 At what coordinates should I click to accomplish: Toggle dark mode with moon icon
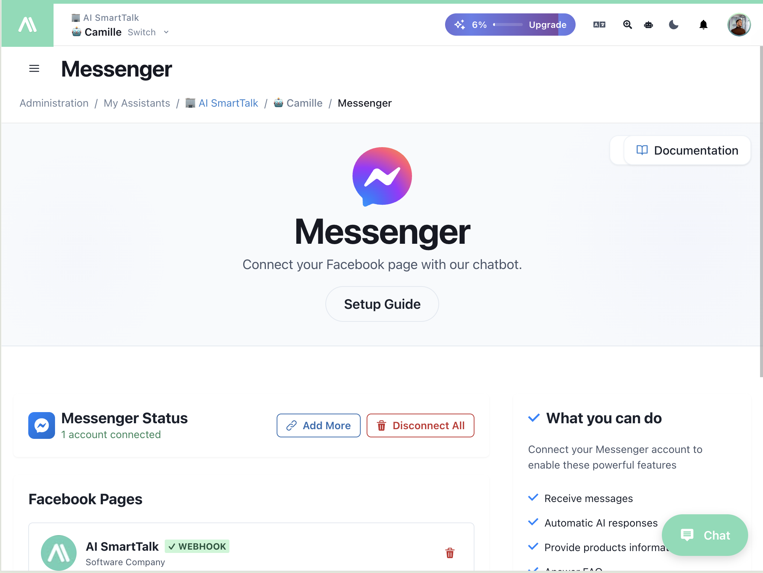click(673, 25)
